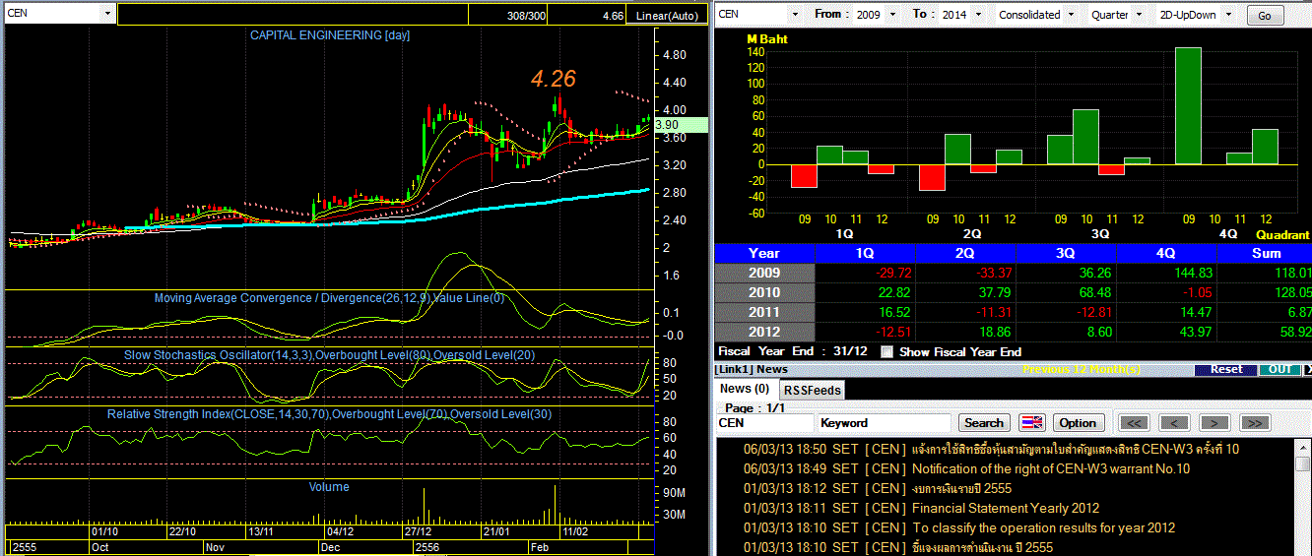Click the Go button
The image size is (1312, 556).
pyautogui.click(x=1265, y=16)
